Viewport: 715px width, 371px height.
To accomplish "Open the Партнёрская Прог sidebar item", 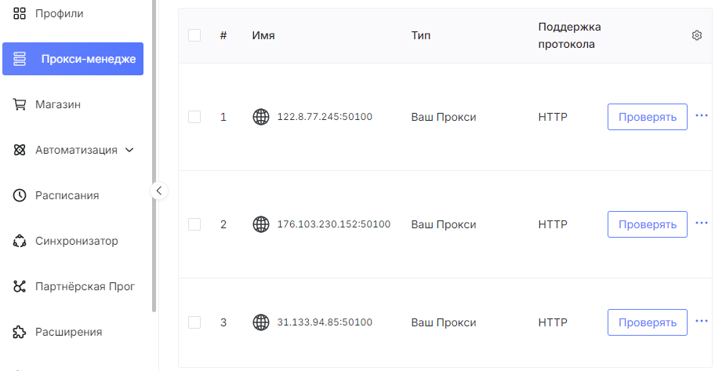I will [73, 286].
